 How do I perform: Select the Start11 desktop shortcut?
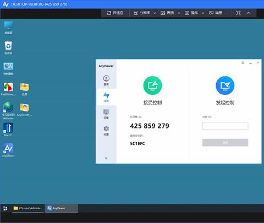8,130
